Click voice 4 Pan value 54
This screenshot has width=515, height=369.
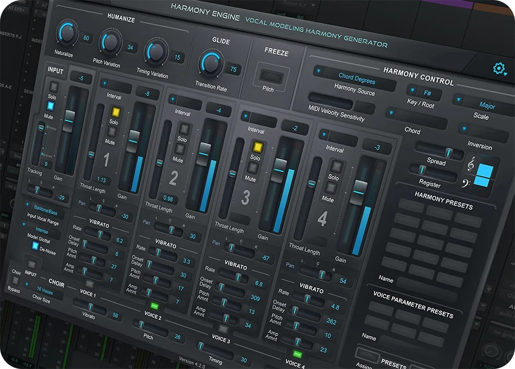pos(343,281)
